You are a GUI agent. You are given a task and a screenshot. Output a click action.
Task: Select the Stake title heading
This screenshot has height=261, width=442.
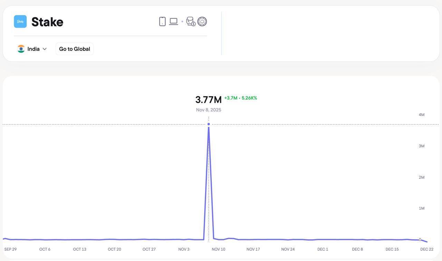pos(47,22)
